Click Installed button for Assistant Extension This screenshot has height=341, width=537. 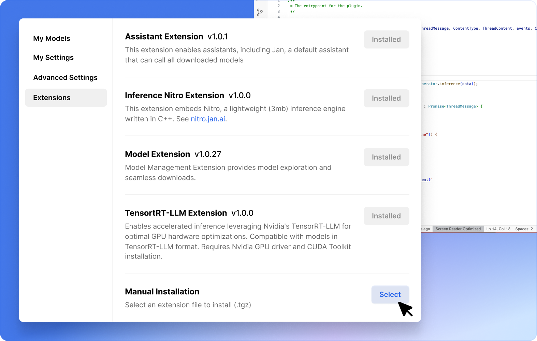(386, 40)
